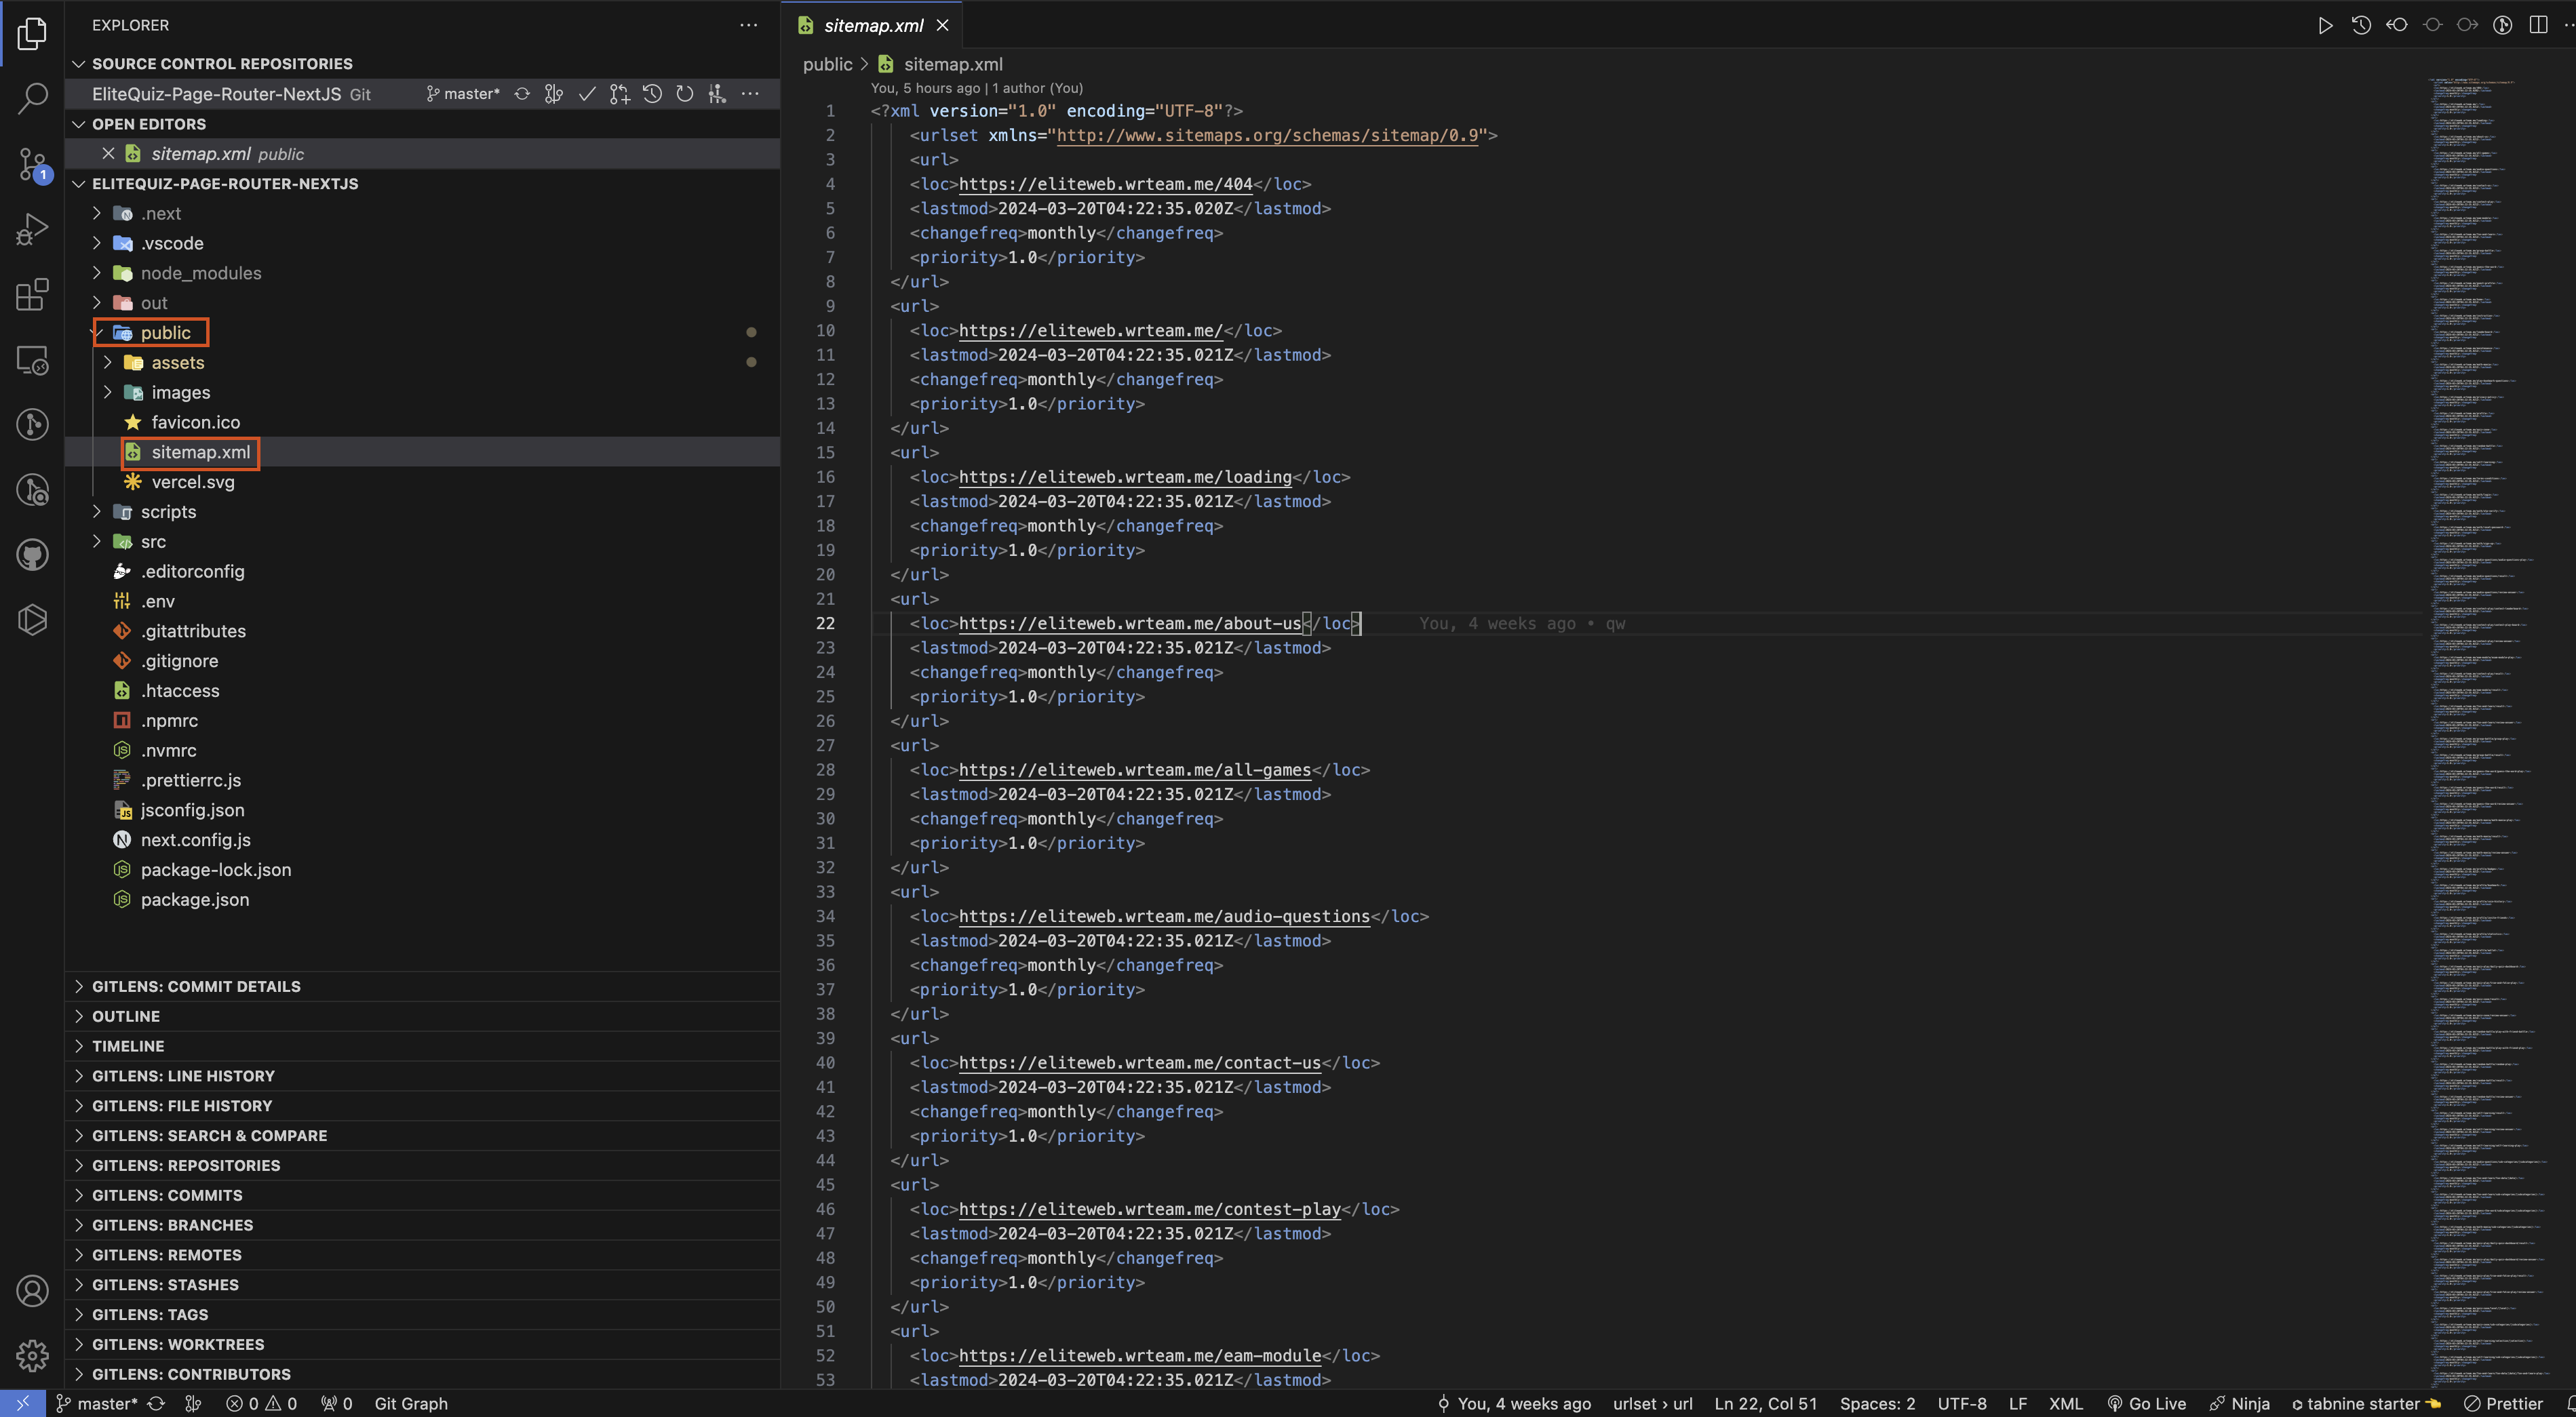The height and width of the screenshot is (1417, 2576).
Task: Click the Git Graph button in the status bar
Action: (x=411, y=1403)
